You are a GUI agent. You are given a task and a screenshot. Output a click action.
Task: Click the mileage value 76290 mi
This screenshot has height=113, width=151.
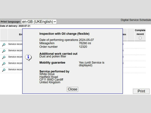point(85,43)
